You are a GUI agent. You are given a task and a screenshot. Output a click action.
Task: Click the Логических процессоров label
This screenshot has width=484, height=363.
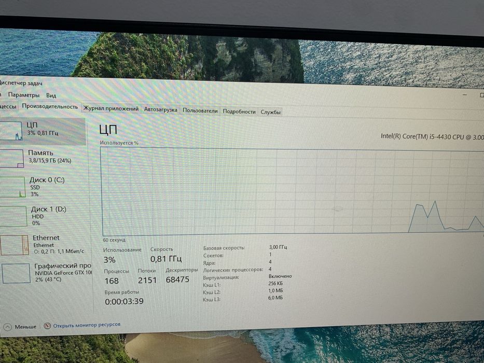tap(233, 270)
